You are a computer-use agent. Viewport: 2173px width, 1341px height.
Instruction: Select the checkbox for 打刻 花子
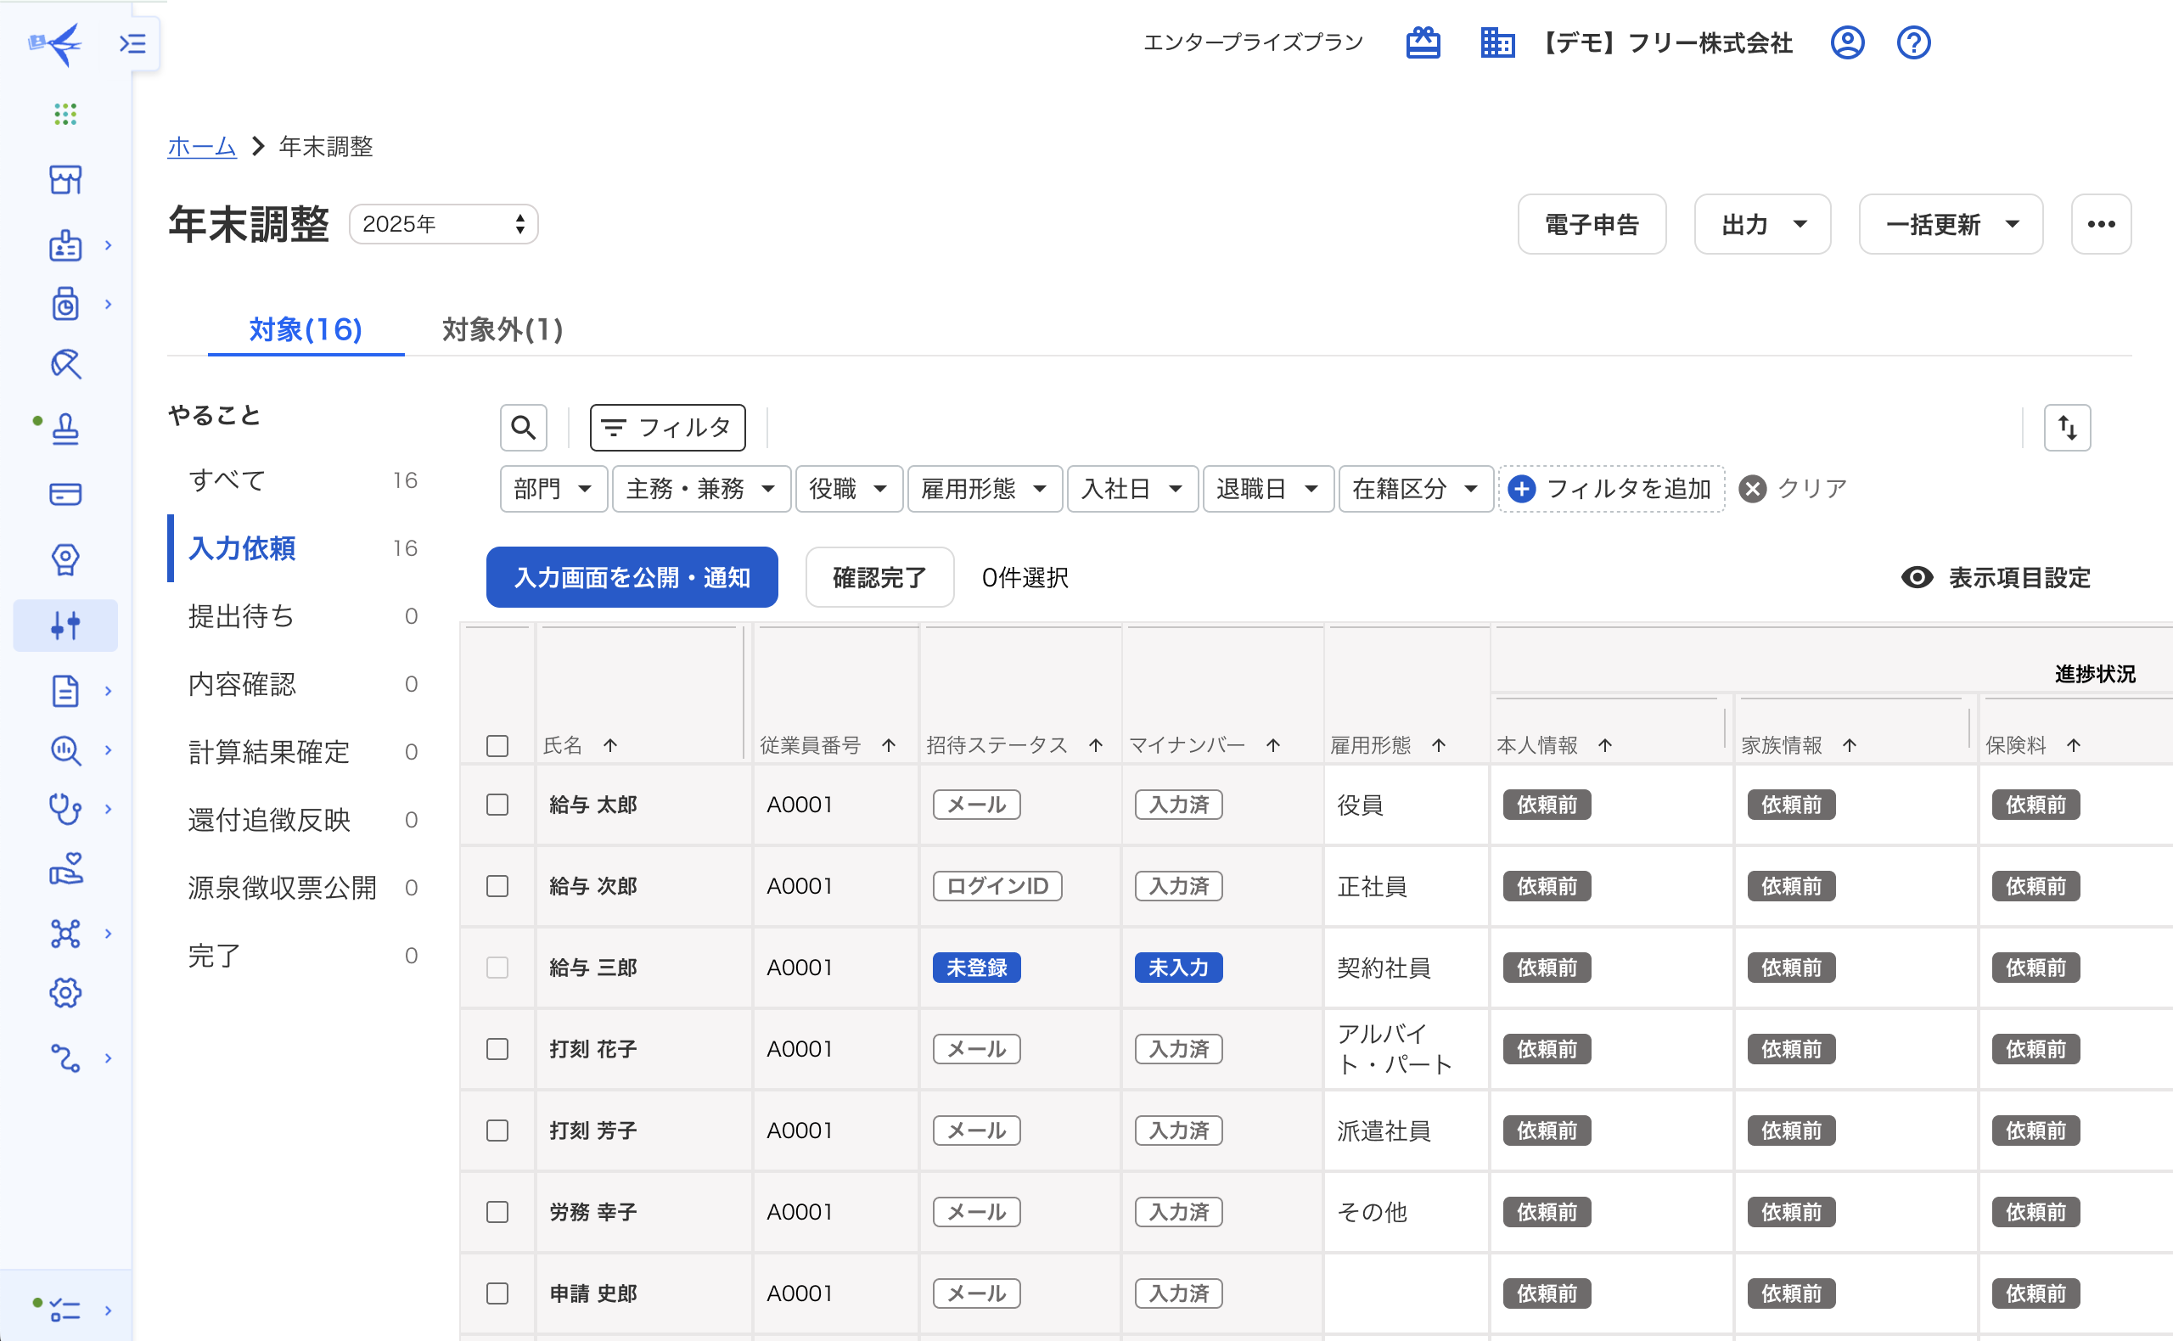(x=497, y=1049)
